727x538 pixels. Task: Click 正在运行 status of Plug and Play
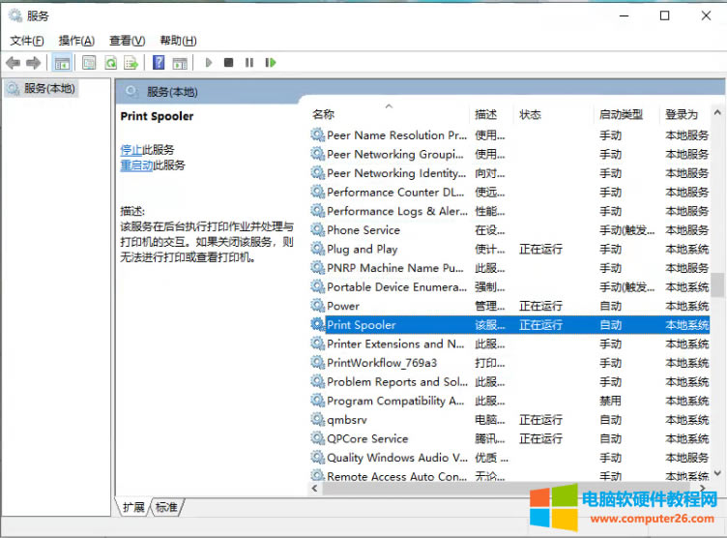point(540,249)
